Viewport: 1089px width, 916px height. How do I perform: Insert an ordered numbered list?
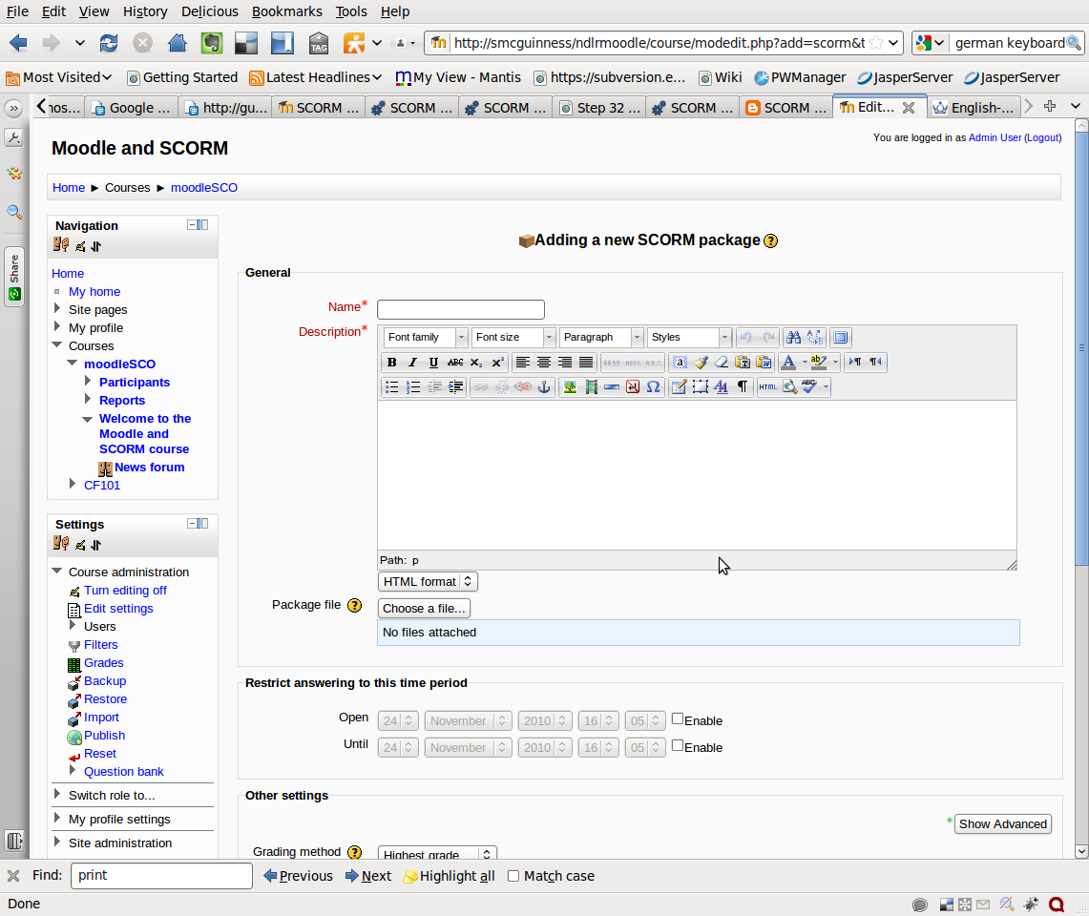click(412, 386)
